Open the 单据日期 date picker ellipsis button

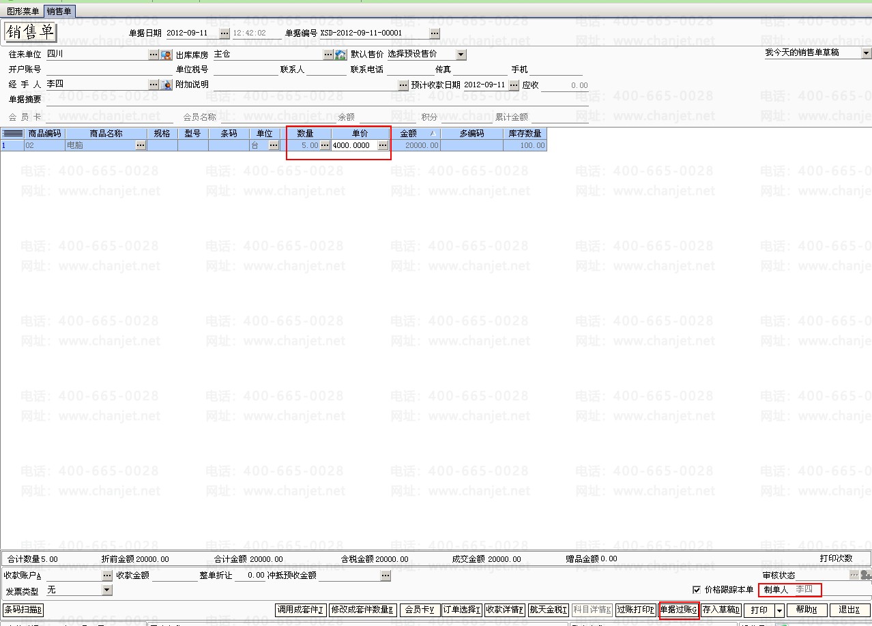point(224,33)
